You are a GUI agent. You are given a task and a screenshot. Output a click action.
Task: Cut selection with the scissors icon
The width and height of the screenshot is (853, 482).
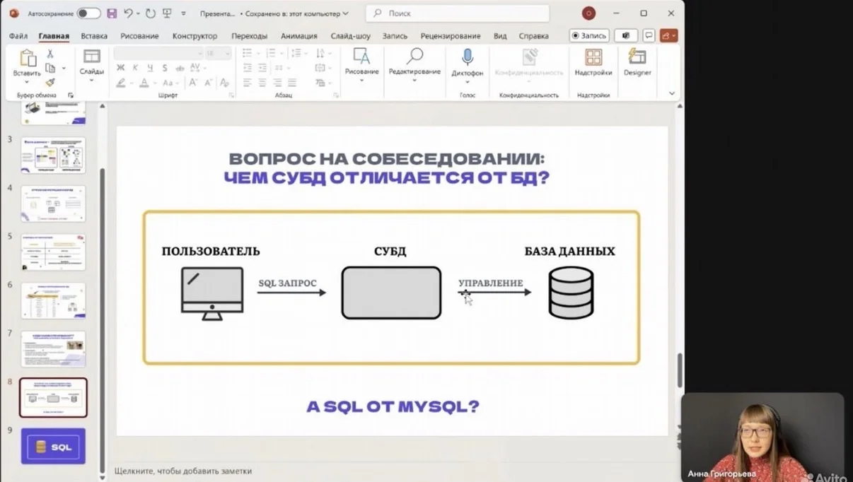pos(50,54)
